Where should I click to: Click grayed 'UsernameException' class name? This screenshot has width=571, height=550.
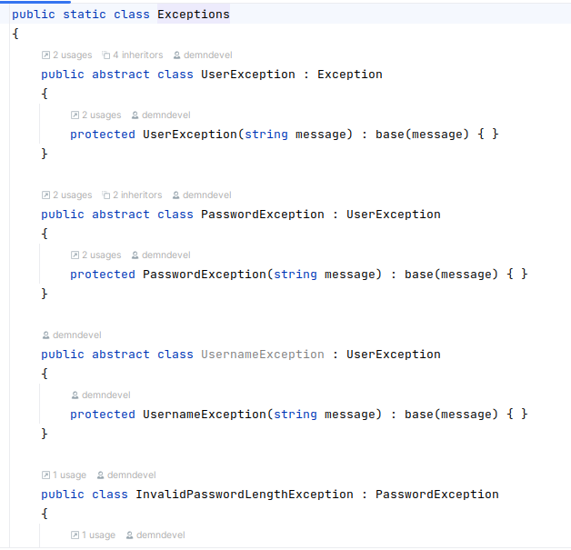click(x=263, y=355)
